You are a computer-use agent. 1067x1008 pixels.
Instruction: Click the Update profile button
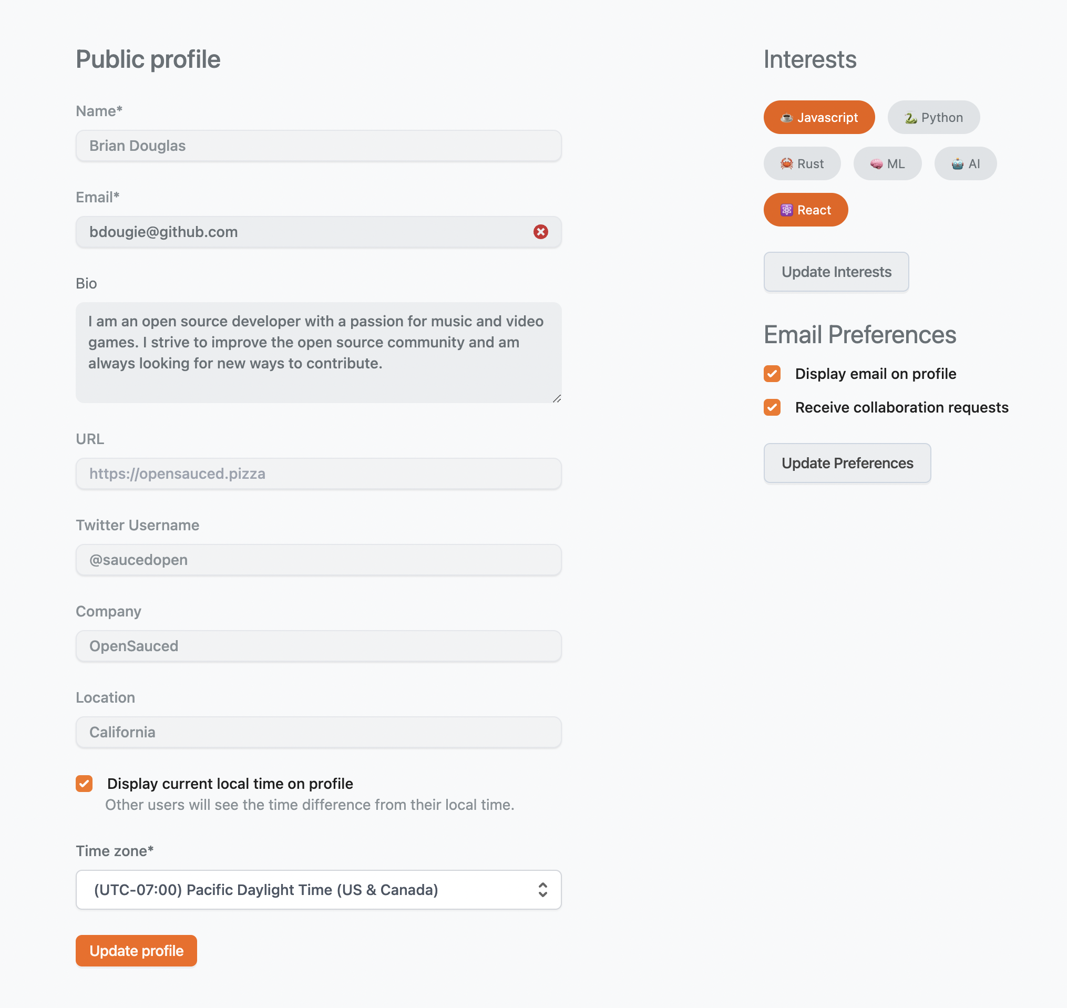136,951
